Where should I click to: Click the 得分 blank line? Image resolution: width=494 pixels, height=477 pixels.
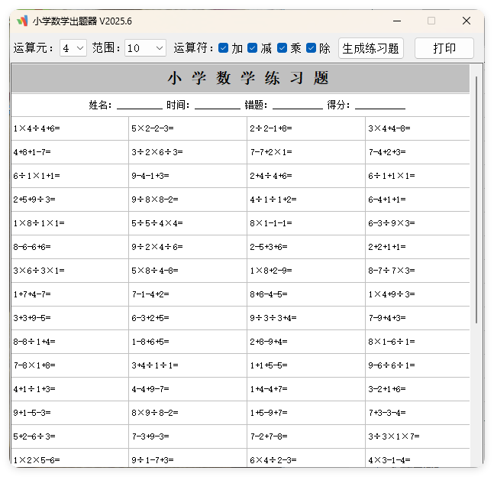pyautogui.click(x=379, y=105)
